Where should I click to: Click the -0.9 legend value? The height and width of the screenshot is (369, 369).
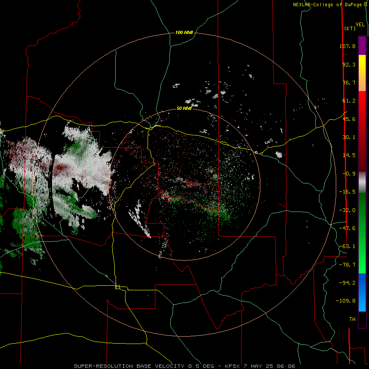click(349, 174)
